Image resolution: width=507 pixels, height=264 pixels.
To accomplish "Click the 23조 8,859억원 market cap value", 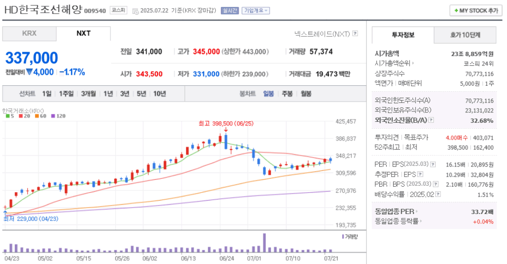I will pos(472,54).
